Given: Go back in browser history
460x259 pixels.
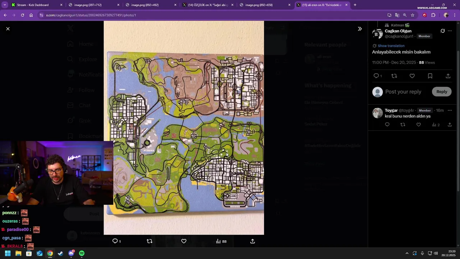Looking at the screenshot, I should coord(5,15).
